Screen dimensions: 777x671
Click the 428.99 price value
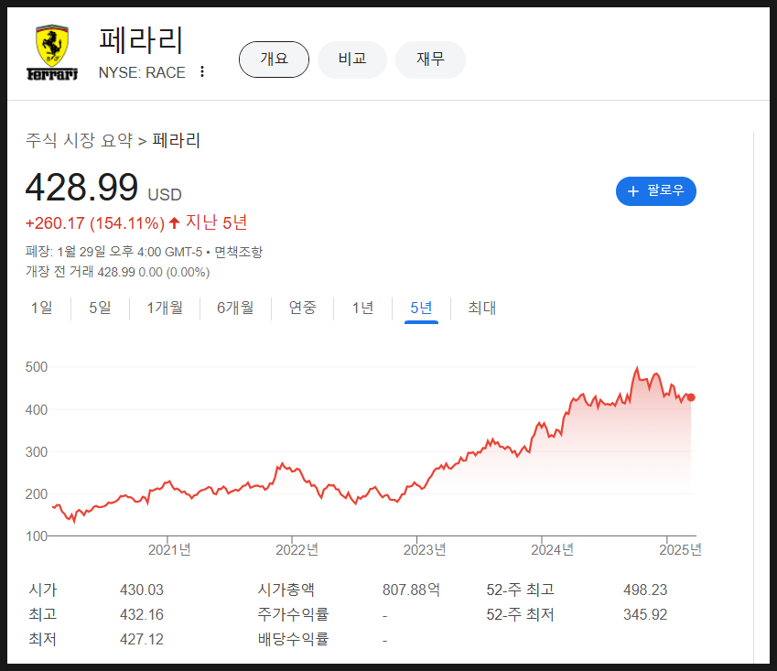[81, 188]
